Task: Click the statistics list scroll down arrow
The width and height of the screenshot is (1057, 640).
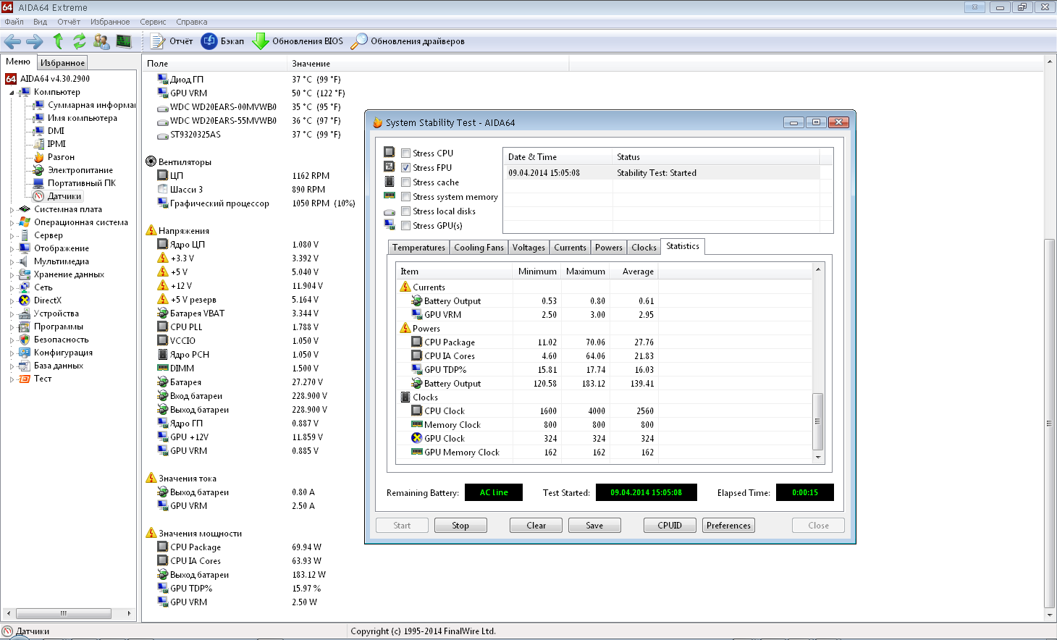Action: click(x=818, y=457)
